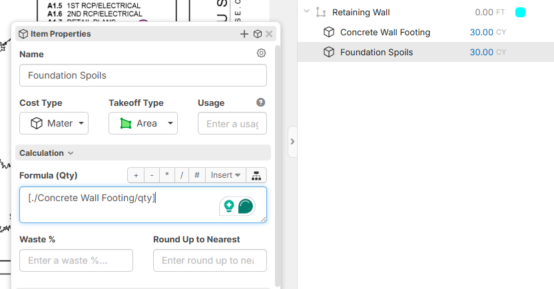Click the Usage help question mark icon

261,103
